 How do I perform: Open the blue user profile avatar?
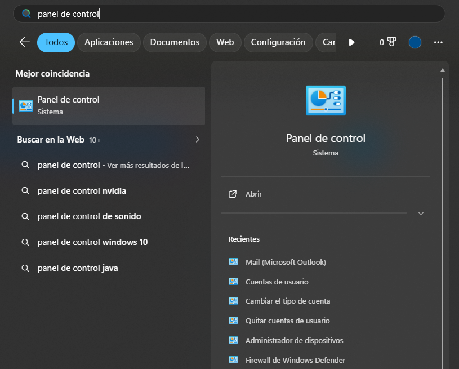(415, 42)
